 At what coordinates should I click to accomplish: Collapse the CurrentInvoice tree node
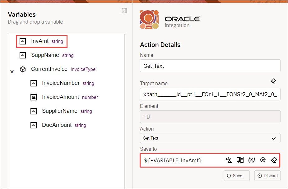12,71
